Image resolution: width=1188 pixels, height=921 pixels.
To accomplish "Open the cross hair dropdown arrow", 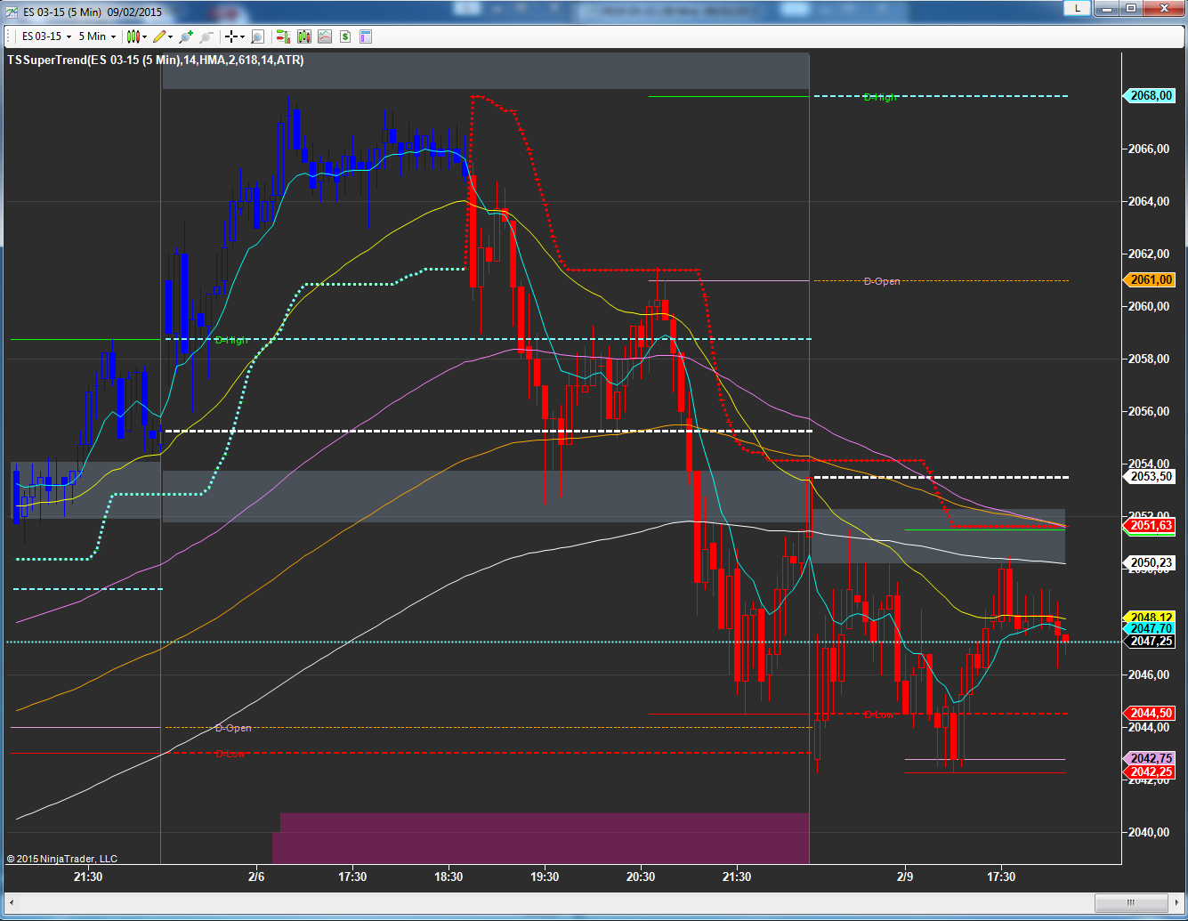I will point(243,36).
